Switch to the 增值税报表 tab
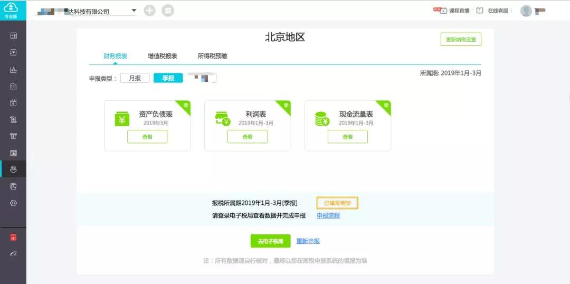 point(162,56)
